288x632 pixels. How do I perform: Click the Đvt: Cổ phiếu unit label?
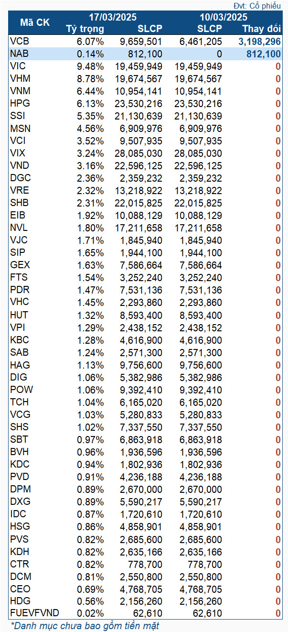(x=259, y=6)
